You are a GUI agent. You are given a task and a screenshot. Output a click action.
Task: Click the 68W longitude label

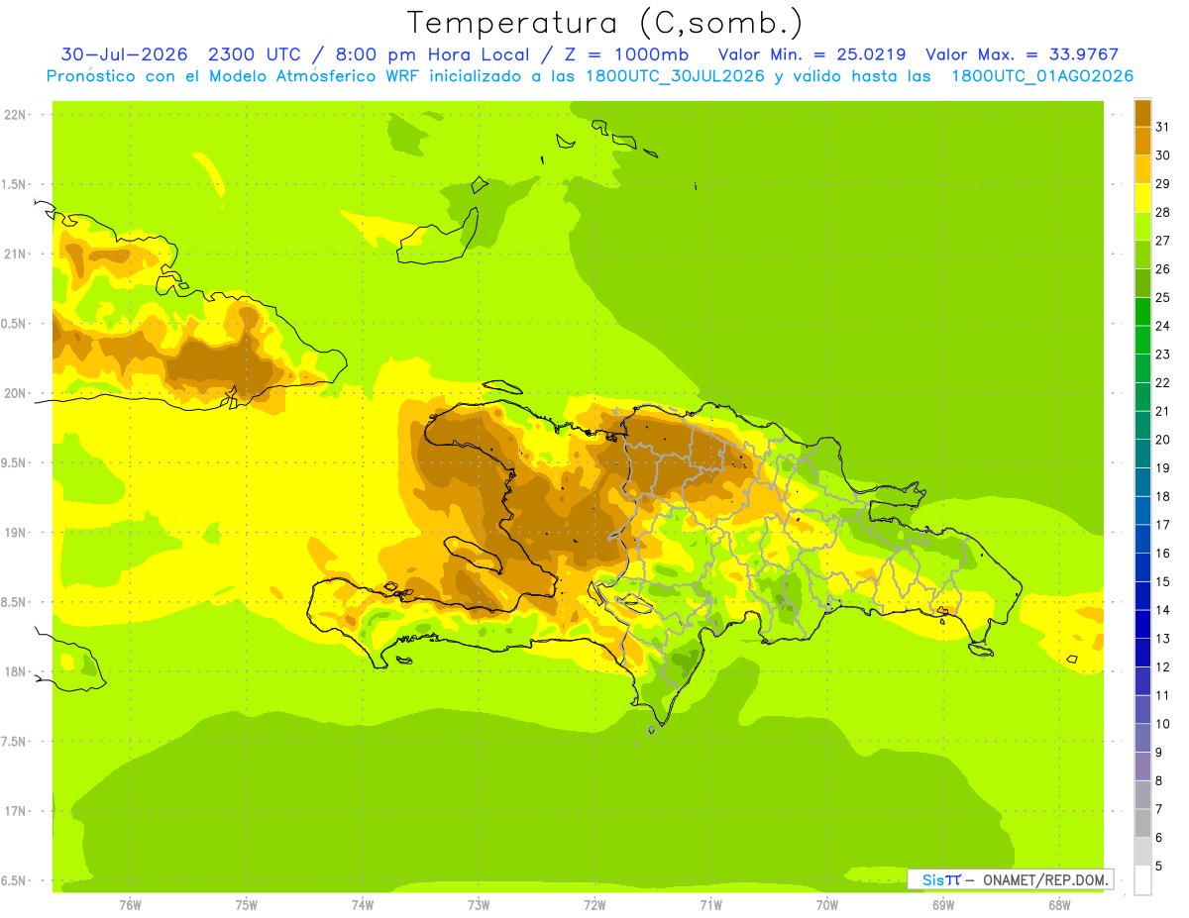[1058, 904]
